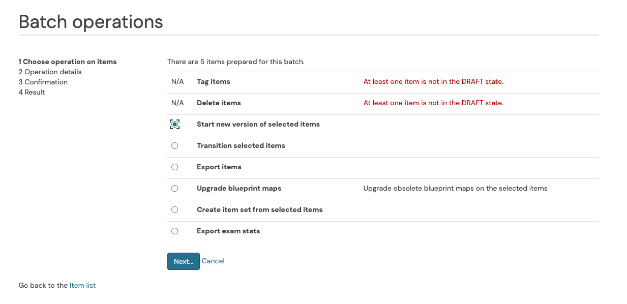Screen dimensions: 627x304
Task: Click the "Delete items" row label
Action: [x=219, y=103]
